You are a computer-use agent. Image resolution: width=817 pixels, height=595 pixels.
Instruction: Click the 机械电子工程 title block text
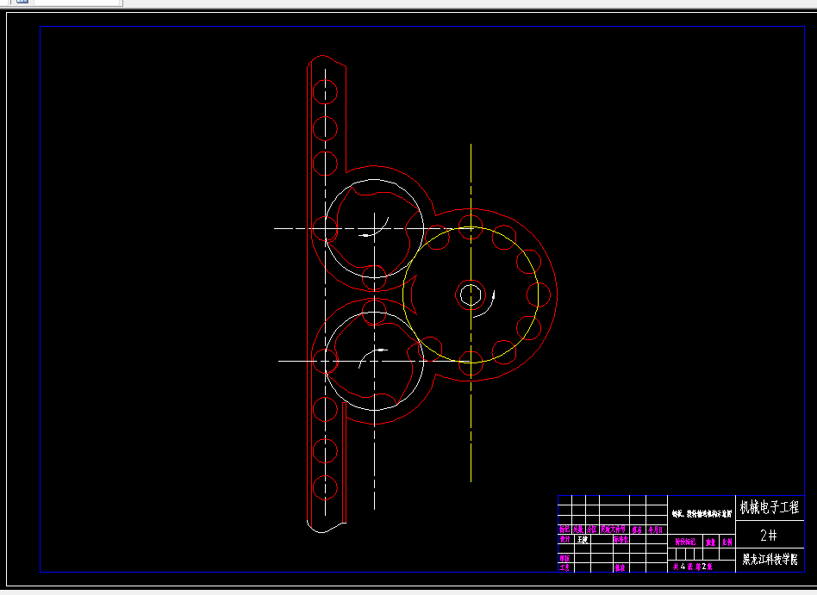770,507
